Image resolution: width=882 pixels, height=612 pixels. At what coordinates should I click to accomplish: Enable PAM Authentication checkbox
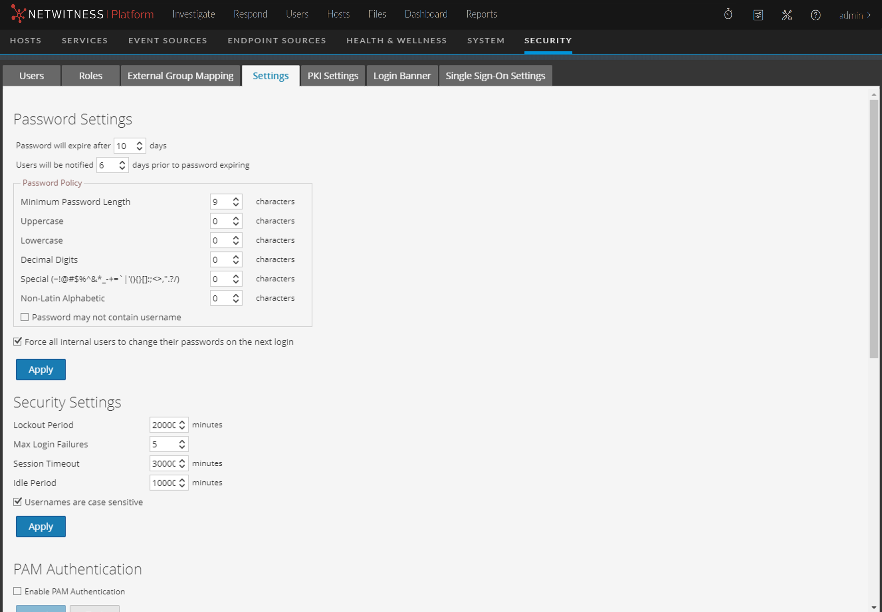point(18,591)
